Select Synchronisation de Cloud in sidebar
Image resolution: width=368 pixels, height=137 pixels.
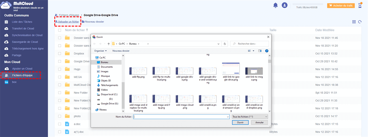point(27,35)
